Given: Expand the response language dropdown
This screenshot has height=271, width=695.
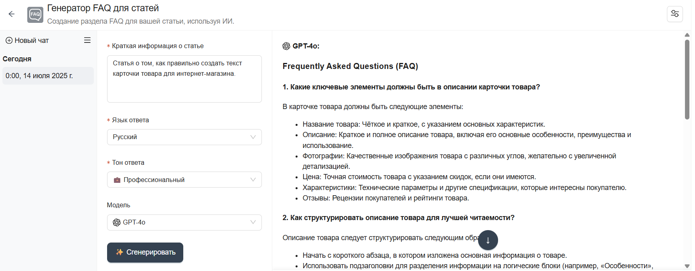Looking at the screenshot, I should coord(184,137).
